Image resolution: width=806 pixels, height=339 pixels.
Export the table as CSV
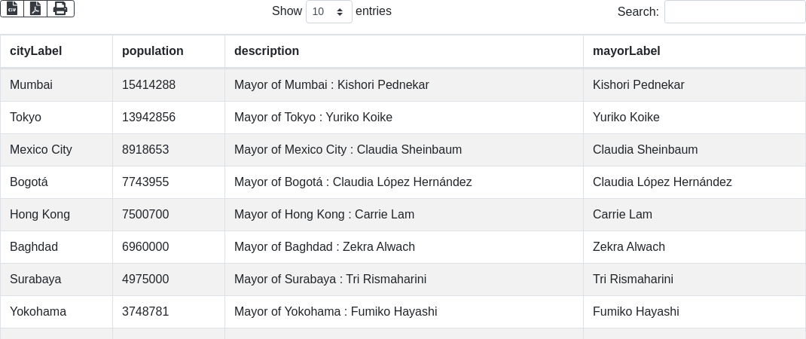(12, 8)
